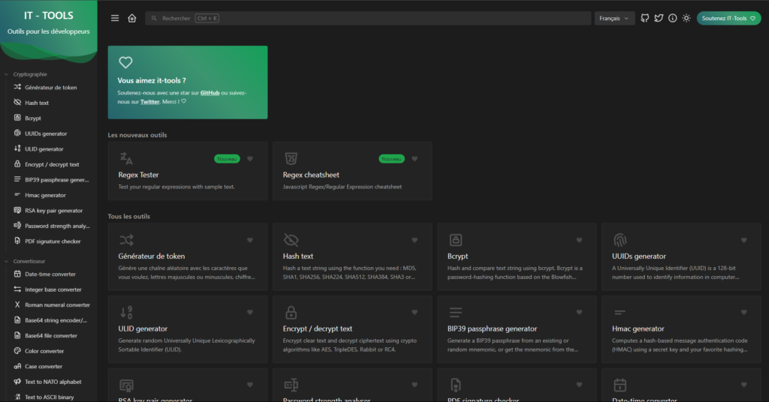Click the UUIDs generator card fingerprint icon

620,240
